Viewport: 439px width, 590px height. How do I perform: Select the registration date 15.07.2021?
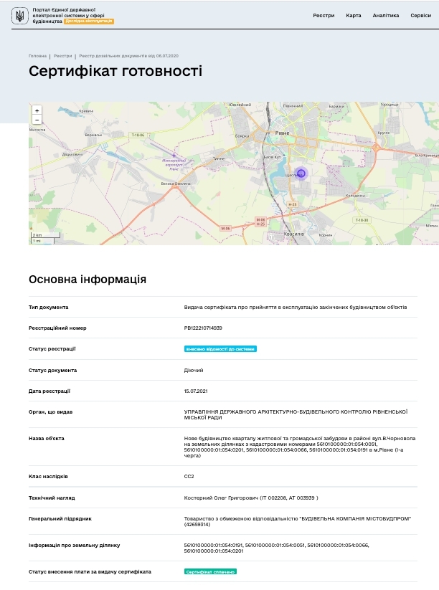pos(196,391)
